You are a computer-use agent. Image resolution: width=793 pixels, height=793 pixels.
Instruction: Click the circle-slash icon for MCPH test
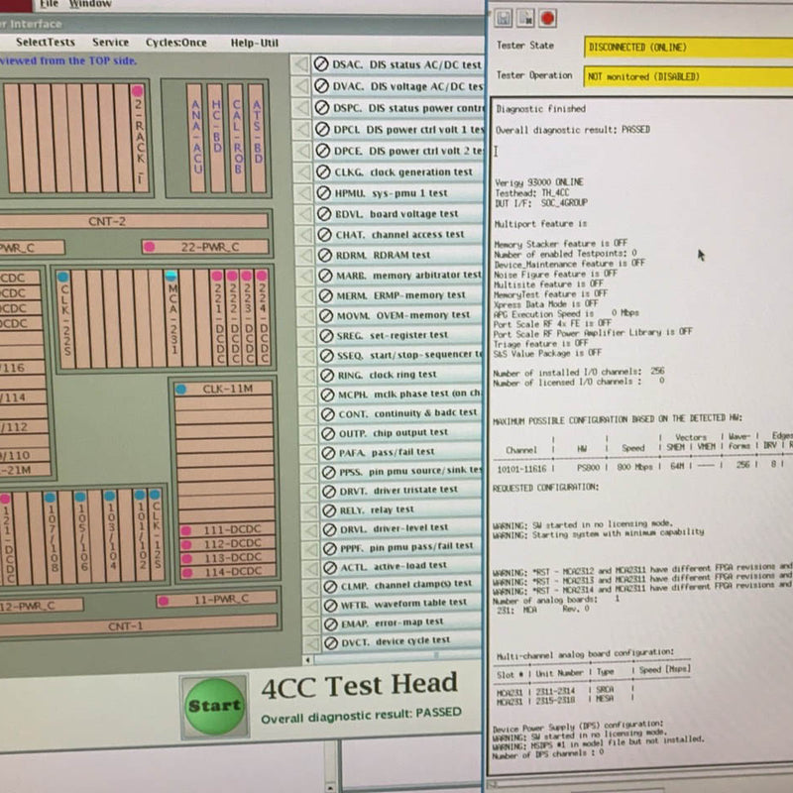coord(328,395)
